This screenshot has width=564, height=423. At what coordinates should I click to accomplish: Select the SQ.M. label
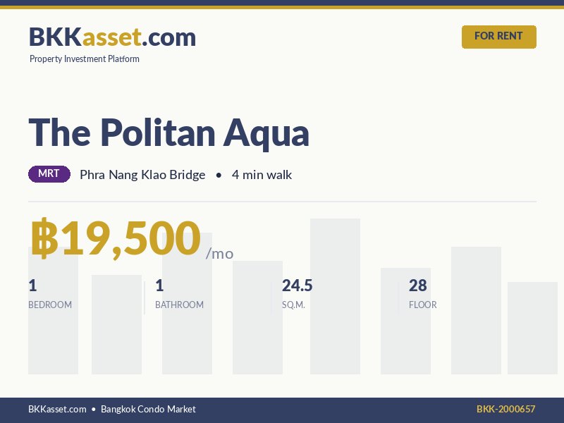293,305
